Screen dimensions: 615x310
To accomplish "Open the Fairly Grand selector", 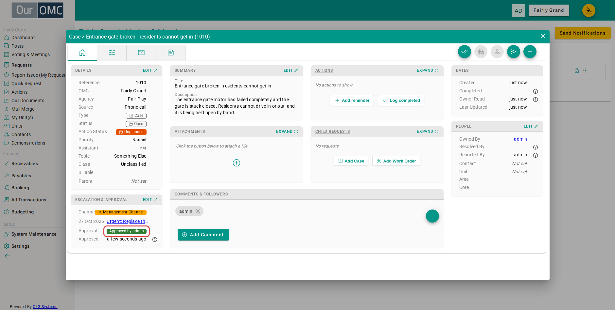I will click(549, 10).
